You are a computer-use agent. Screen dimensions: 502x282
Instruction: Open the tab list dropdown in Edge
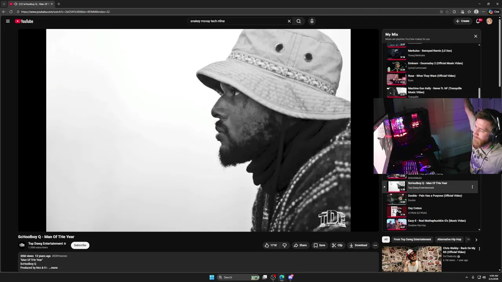[x=4, y=4]
